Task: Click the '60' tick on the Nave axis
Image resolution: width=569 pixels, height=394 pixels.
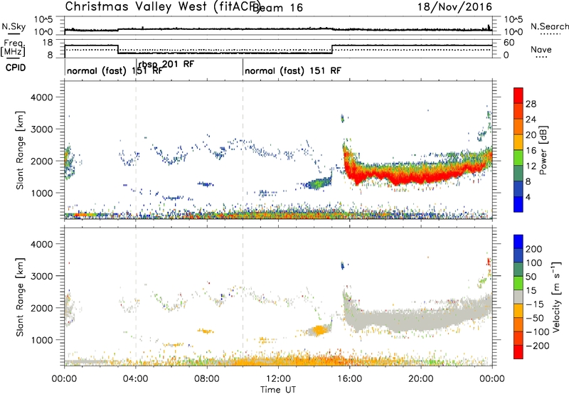Action: 509,43
